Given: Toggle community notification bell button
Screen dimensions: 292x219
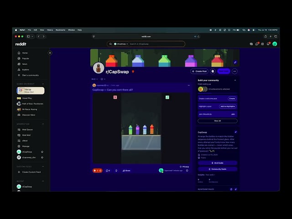Looking at the screenshot, I should [213, 71].
